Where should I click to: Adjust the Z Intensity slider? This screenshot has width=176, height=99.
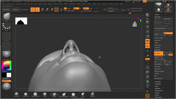point(92,11)
